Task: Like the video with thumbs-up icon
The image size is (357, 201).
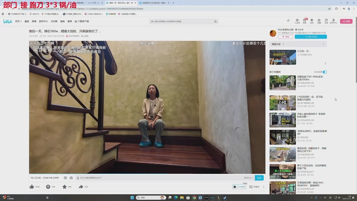Action: coord(32,187)
